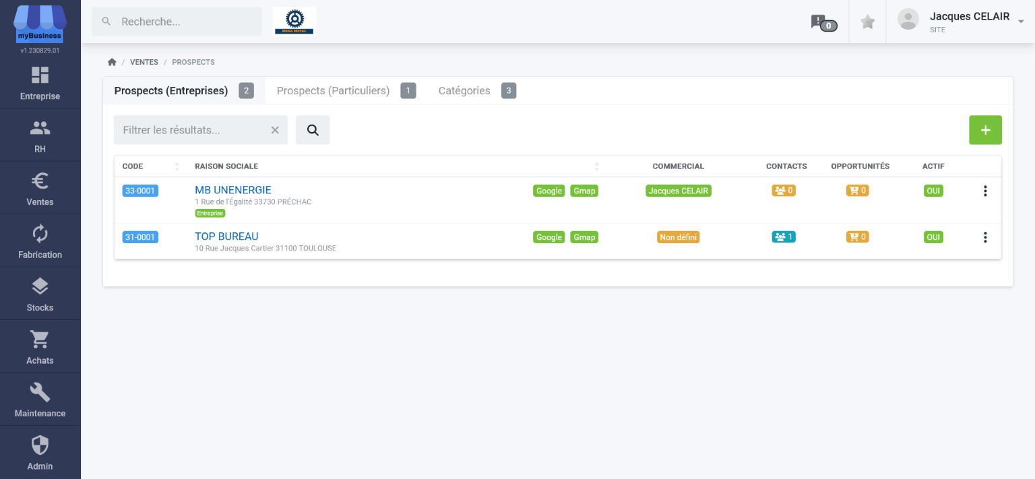Image resolution: width=1035 pixels, height=479 pixels.
Task: Click the code badge 33-0001
Action: 140,191
